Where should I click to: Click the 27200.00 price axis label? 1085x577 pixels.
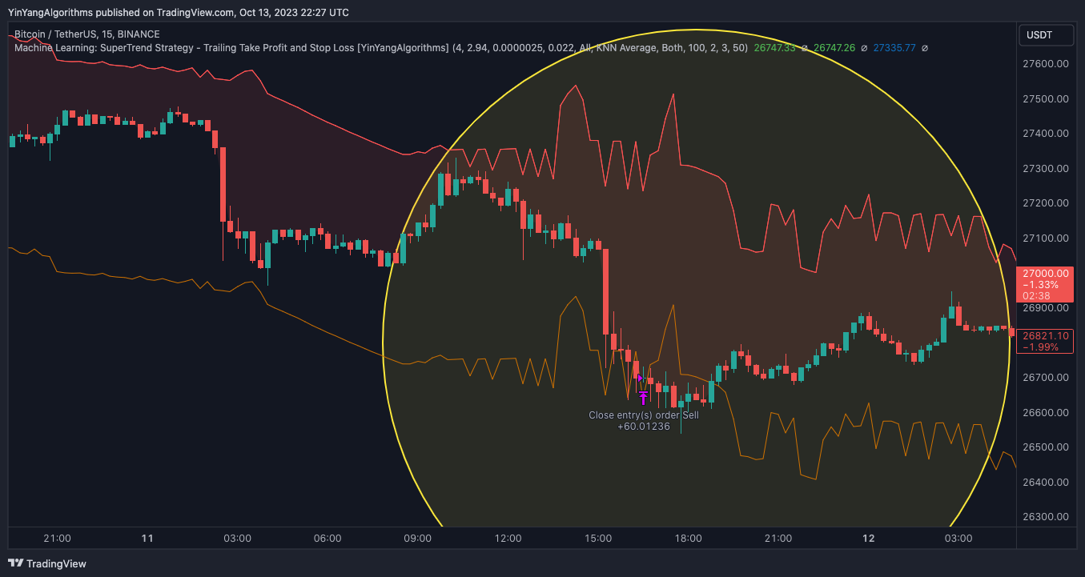(x=1046, y=203)
